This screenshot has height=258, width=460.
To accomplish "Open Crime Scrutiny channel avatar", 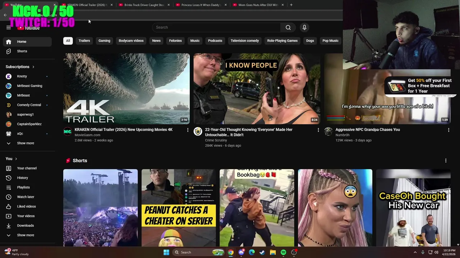I will 198,132.
